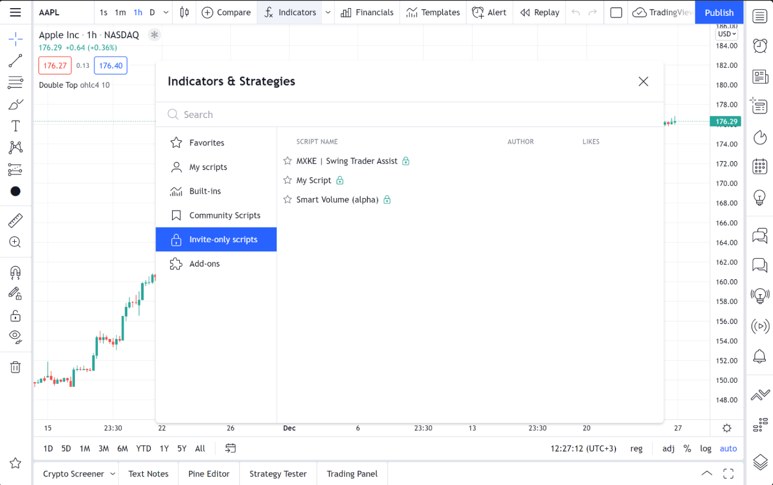Image resolution: width=773 pixels, height=485 pixels.
Task: Click the blue Publish button
Action: tap(719, 12)
